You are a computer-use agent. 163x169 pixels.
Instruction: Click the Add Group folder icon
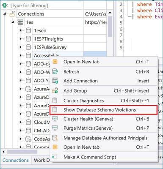point(55,90)
